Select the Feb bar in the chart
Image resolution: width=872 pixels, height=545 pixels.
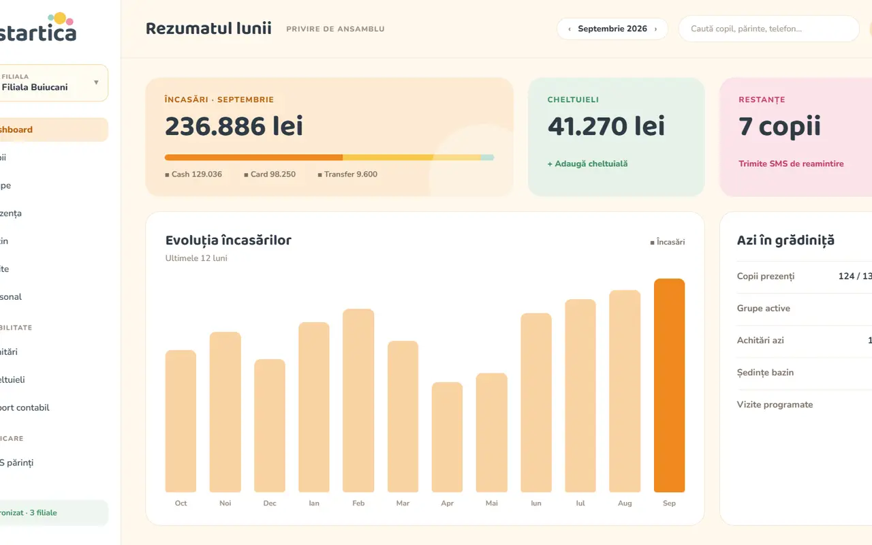click(x=358, y=401)
